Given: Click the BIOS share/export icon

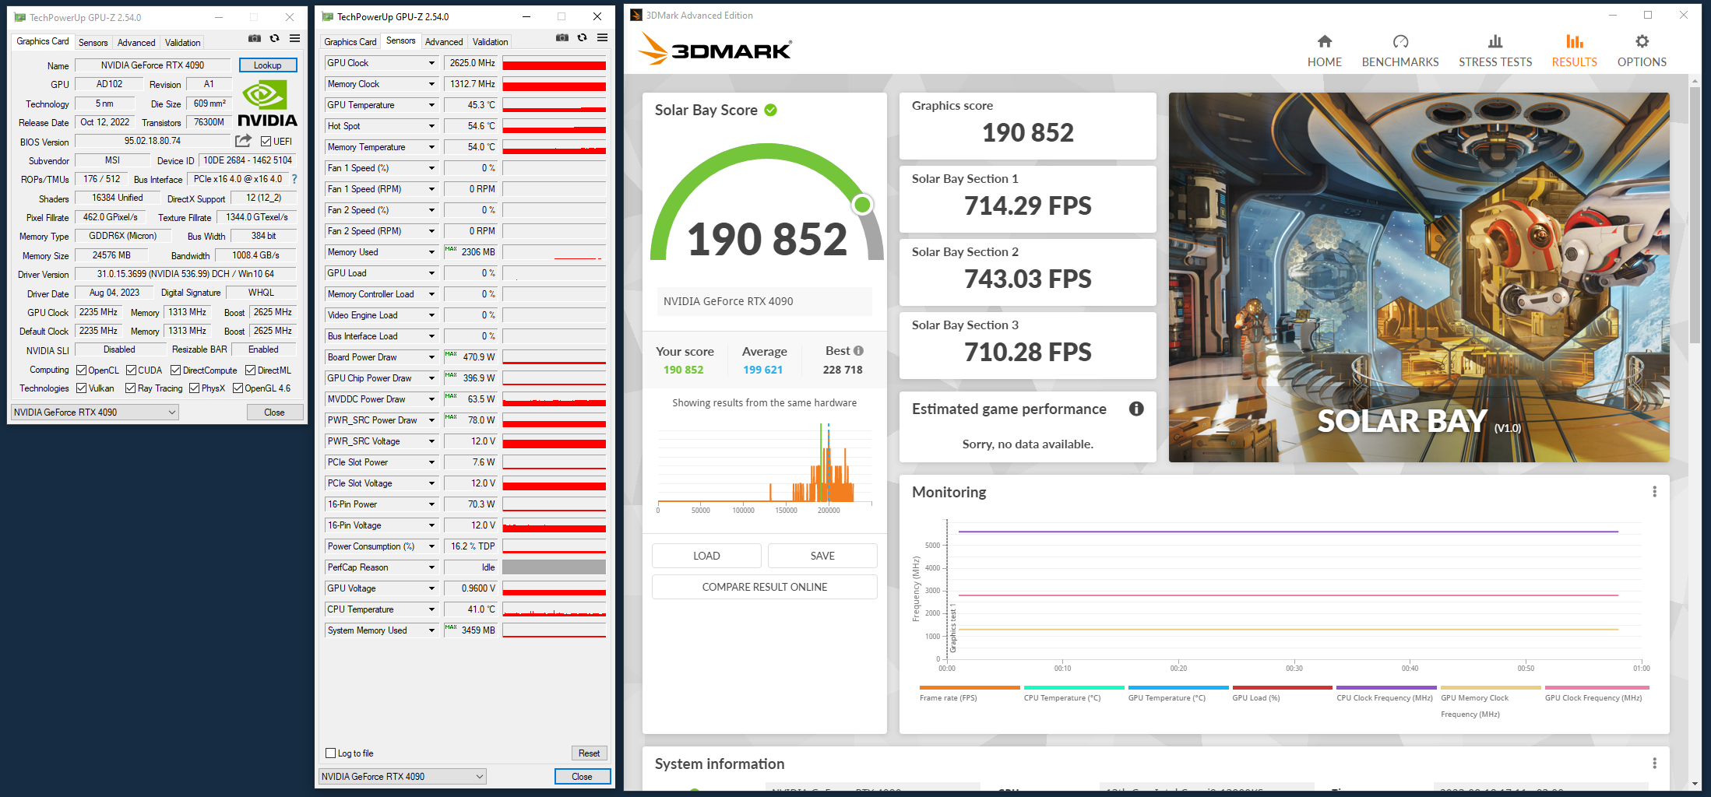Looking at the screenshot, I should (244, 141).
